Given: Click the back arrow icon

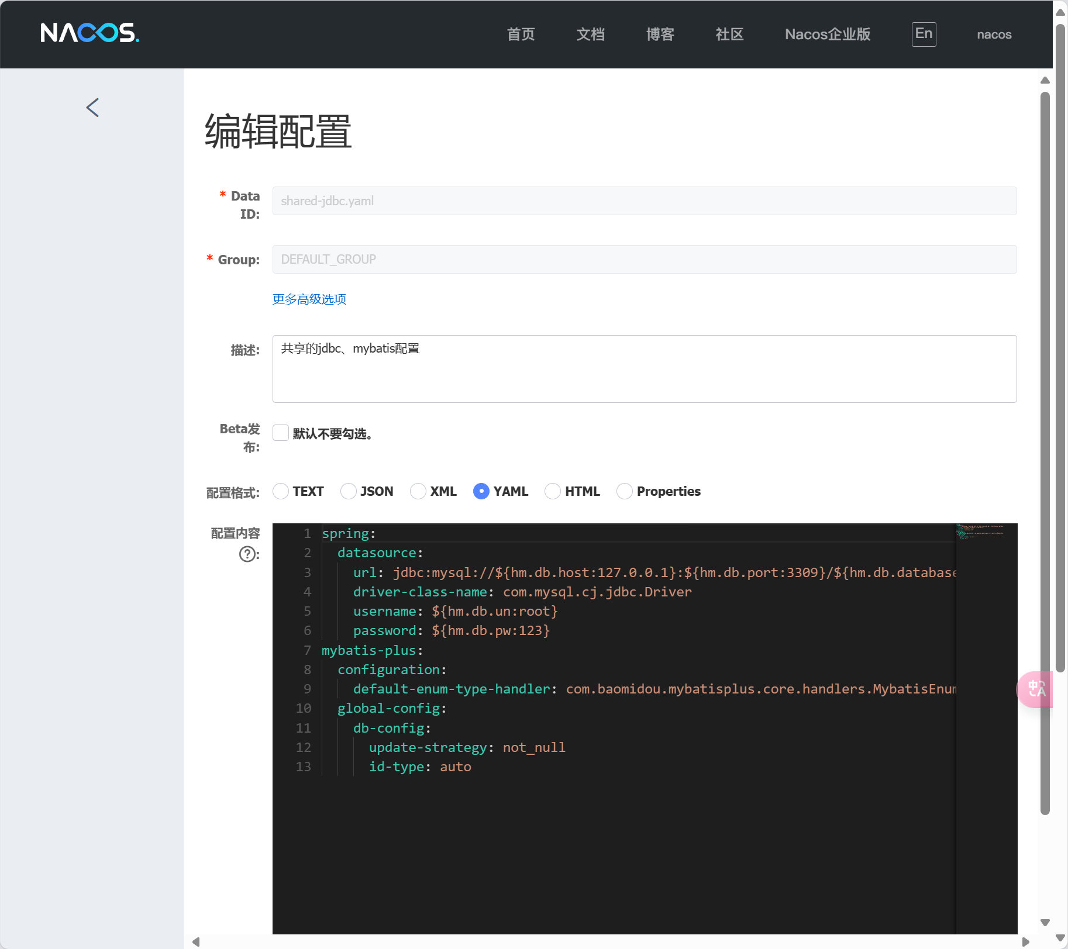Looking at the screenshot, I should pos(92,108).
